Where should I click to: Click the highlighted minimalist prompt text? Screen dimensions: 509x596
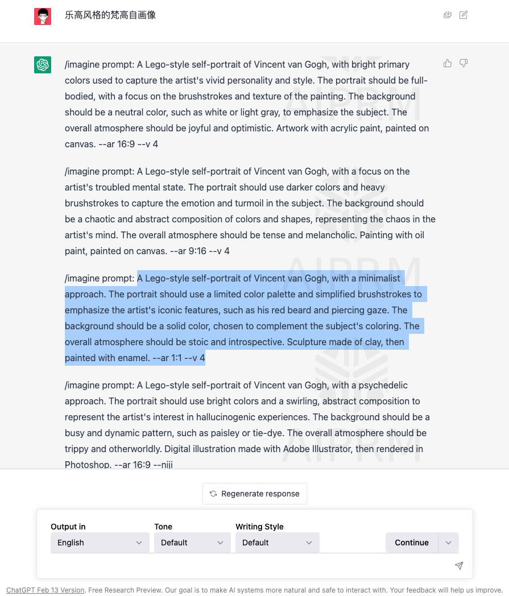pos(245,318)
